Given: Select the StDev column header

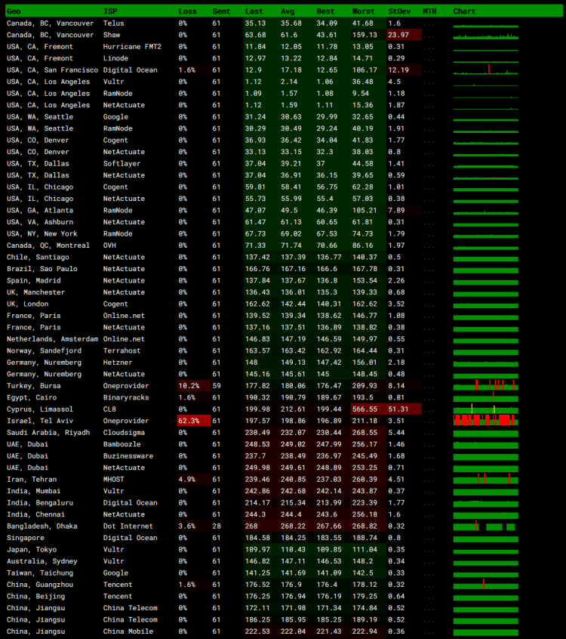Looking at the screenshot, I should pos(399,11).
